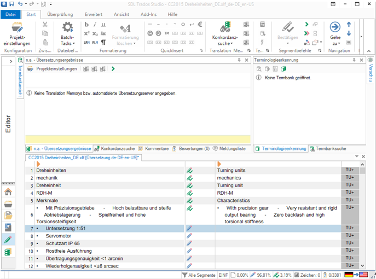Switch to Überprüfung ribbon tab
This screenshot has width=376, height=279.
tap(60, 14)
